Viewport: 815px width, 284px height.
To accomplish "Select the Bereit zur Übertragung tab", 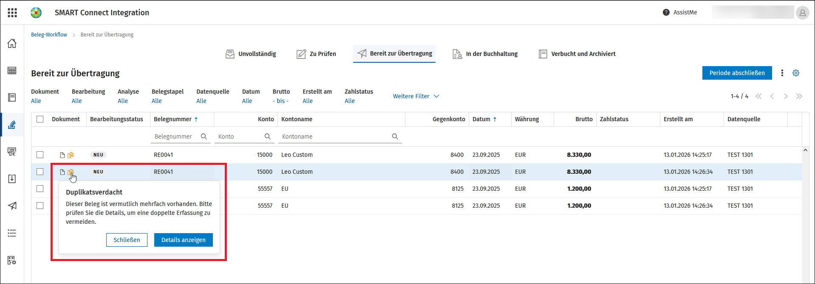I will (394, 53).
